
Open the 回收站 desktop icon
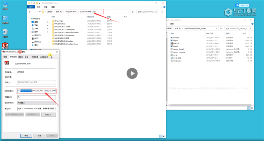(5, 33)
